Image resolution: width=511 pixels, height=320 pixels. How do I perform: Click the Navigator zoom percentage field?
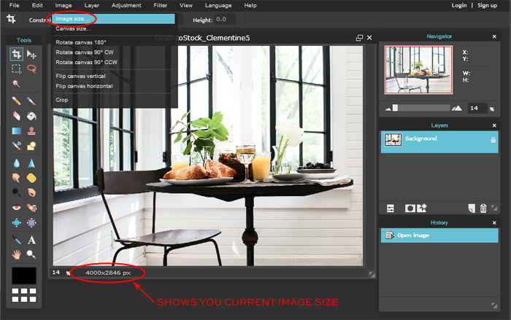point(476,109)
